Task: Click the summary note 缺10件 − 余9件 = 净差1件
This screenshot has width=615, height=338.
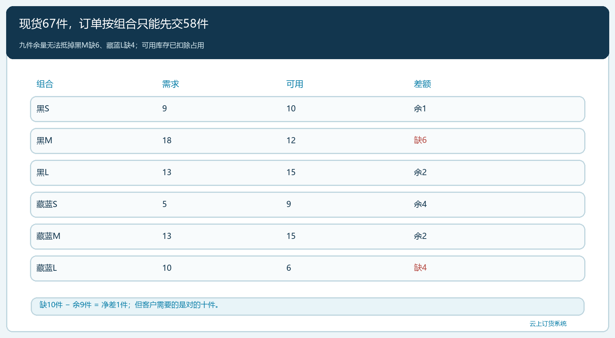Action: tap(307, 307)
